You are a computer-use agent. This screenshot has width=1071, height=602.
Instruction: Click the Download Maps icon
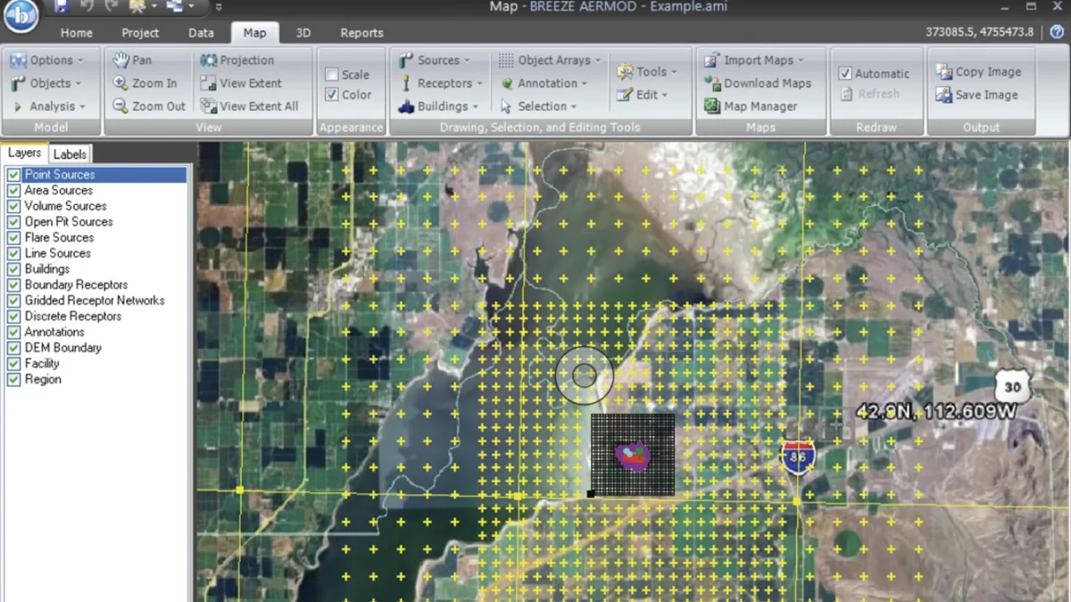pyautogui.click(x=711, y=83)
